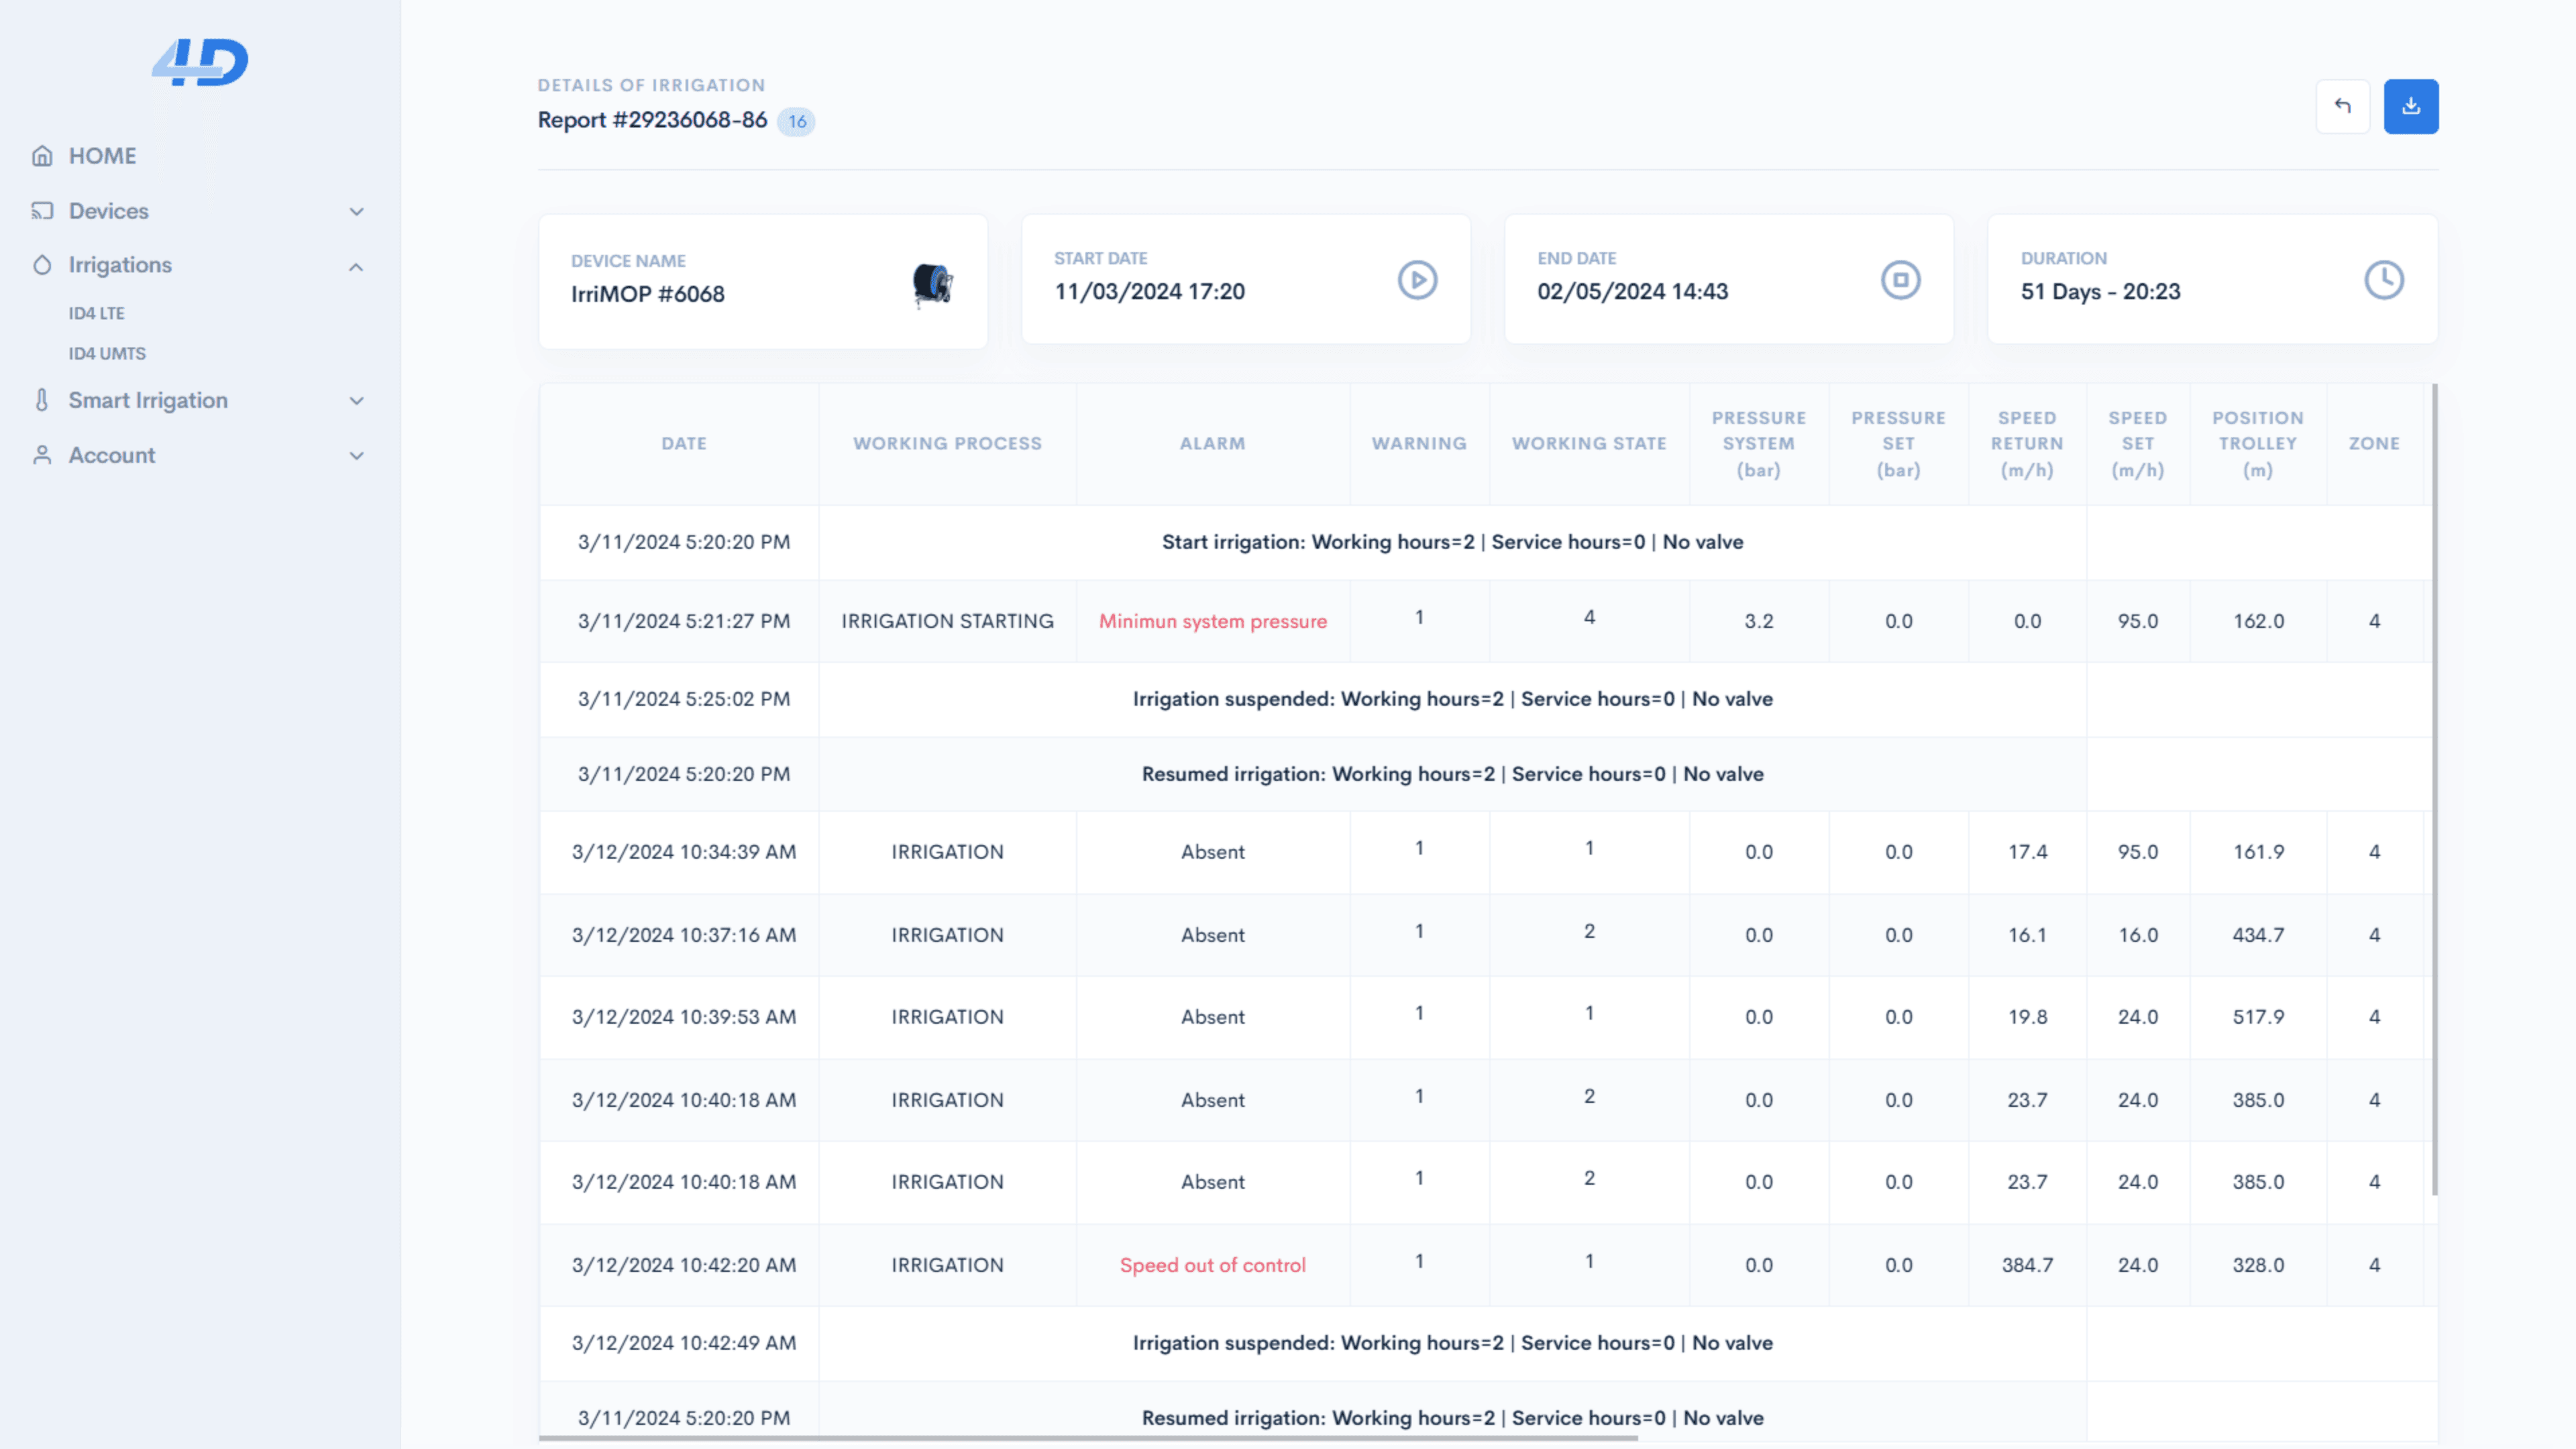Image resolution: width=2576 pixels, height=1449 pixels.
Task: Click the play icon in Start Date card
Action: [x=1417, y=280]
